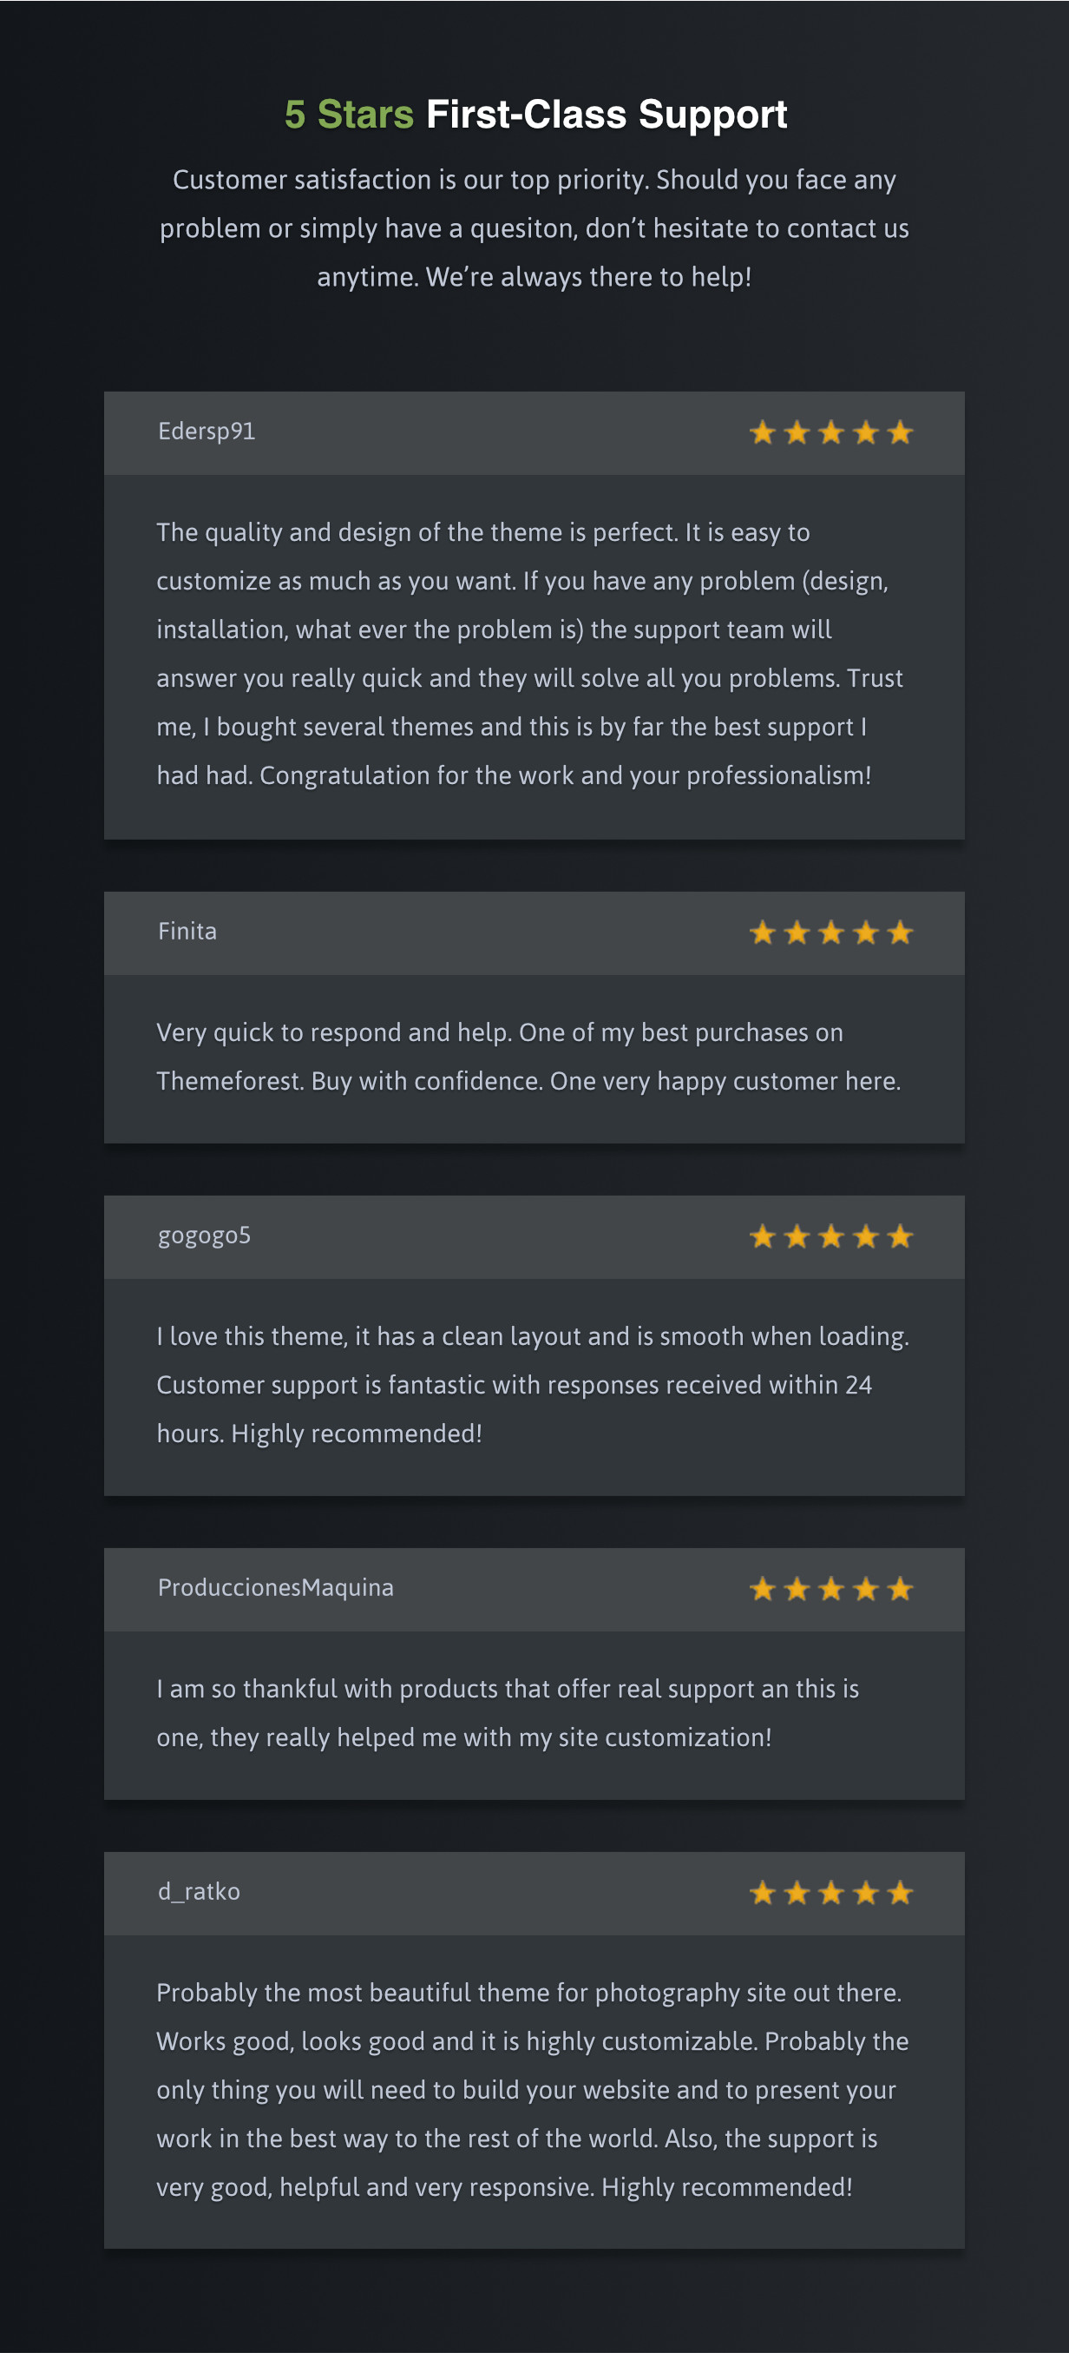Click the last star in Edersp91's rating

click(900, 433)
